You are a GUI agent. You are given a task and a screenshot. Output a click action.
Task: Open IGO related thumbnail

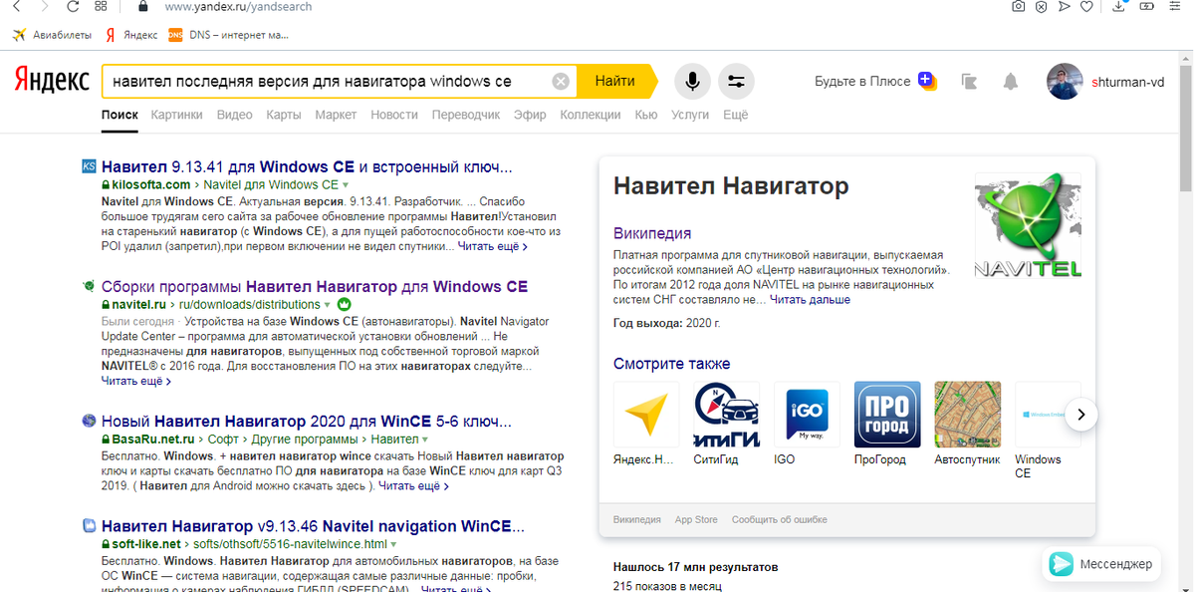point(807,414)
